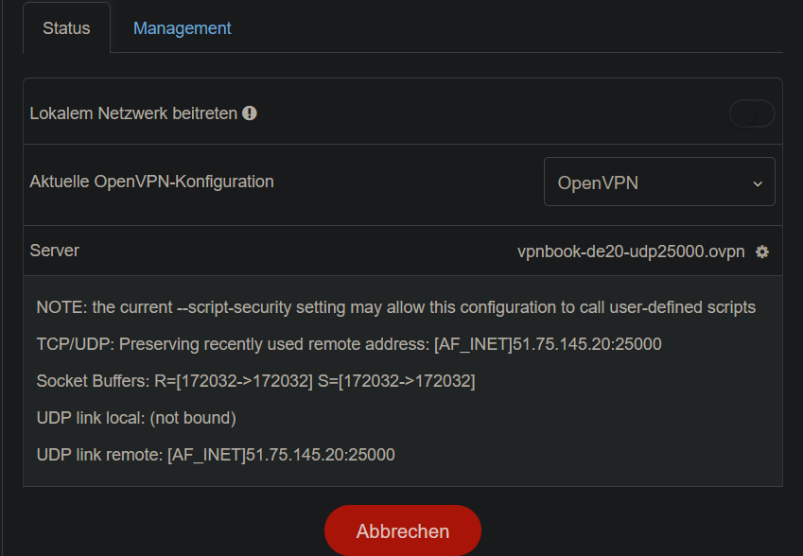Click the info icon beside Lokalem Netzwerk beitreten
Image resolution: width=803 pixels, height=556 pixels.
250,113
